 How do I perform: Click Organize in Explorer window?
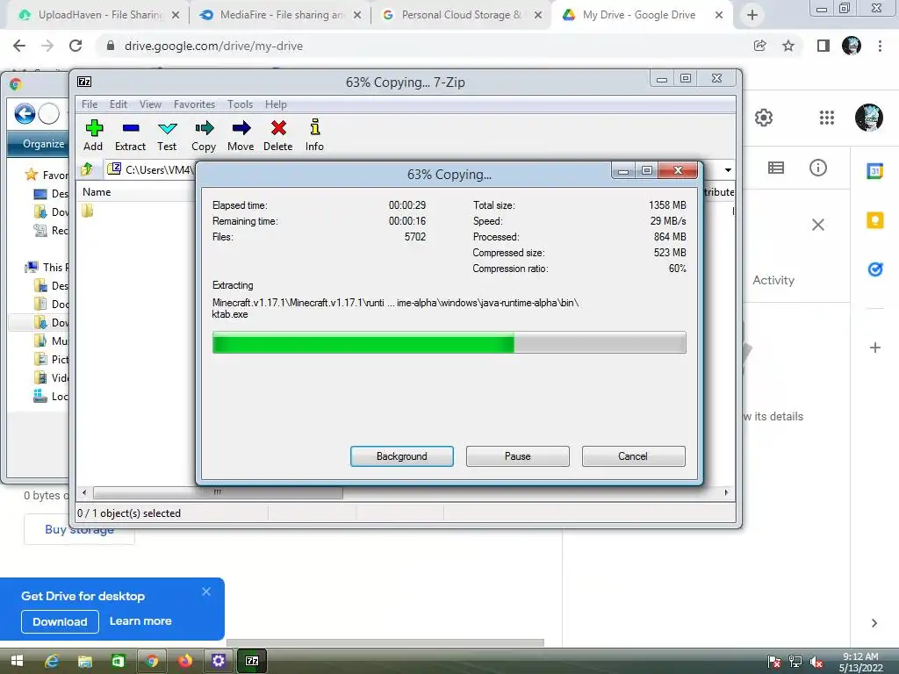tap(43, 144)
